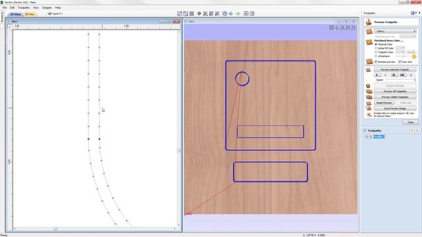
Task: Click the toolbar icon left of the highlighted diamond-in-square
Action: pos(217,13)
